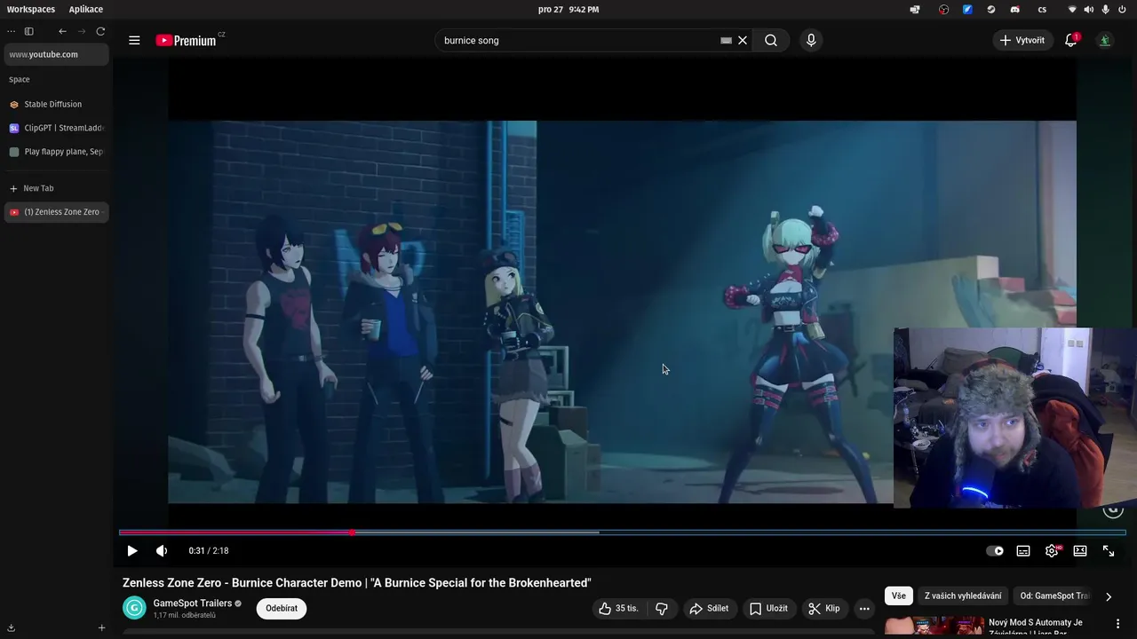This screenshot has height=639, width=1137.
Task: Open Aplikace menu in top panel
Action: coord(86,9)
